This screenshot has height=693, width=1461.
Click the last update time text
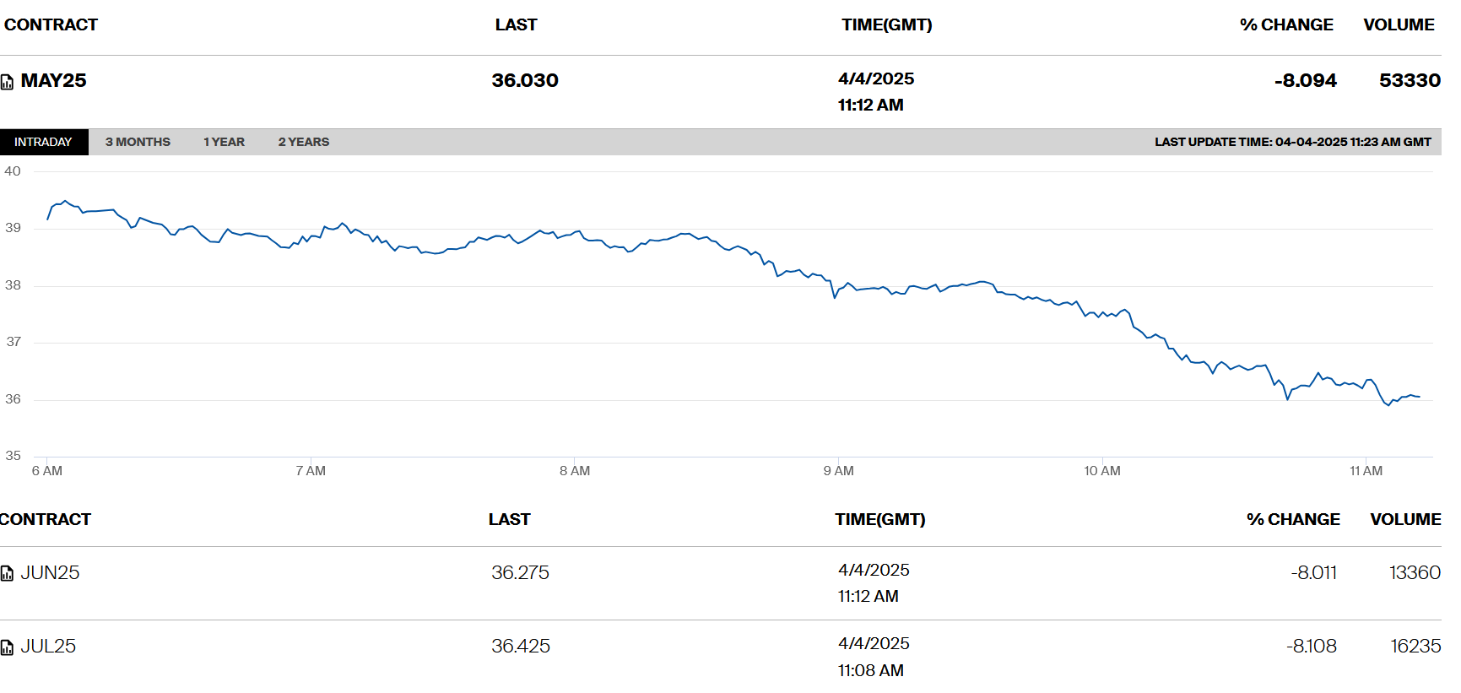[x=1292, y=142]
